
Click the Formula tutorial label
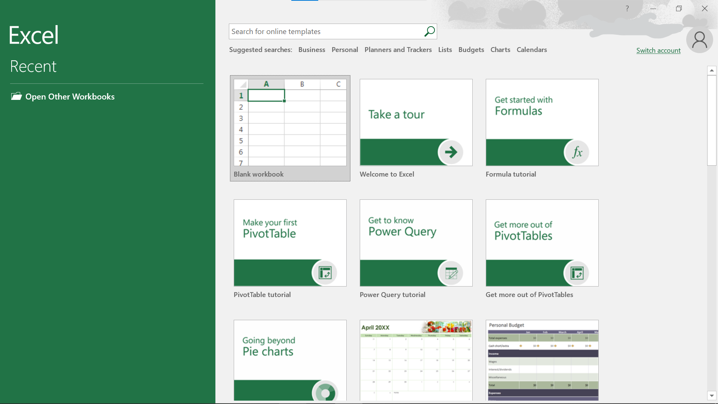[511, 174]
